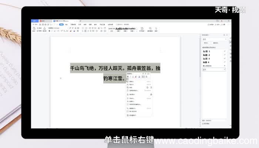The image size is (259, 148).
Task: Choose Insert Comment from the context menu
Action: (x=139, y=111)
